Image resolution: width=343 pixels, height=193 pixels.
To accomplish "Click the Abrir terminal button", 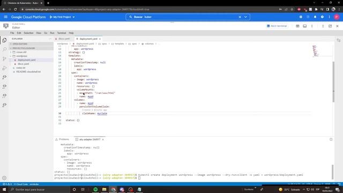I will pyautogui.click(x=277, y=26).
